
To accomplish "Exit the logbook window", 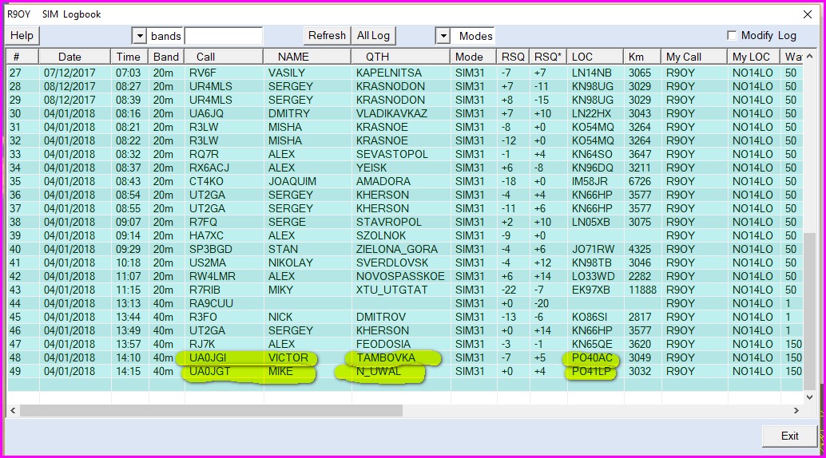I will pos(789,436).
